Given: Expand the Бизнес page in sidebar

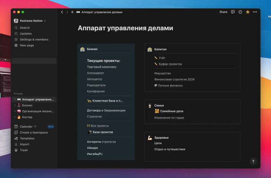Looking at the screenshot, I should [x=15, y=105].
